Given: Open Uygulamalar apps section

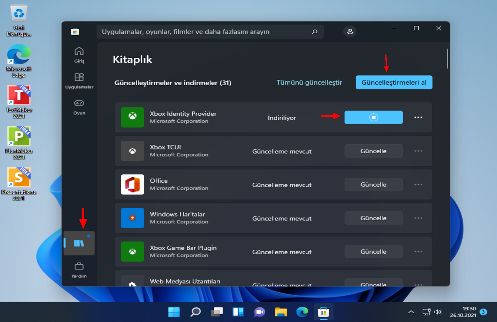Looking at the screenshot, I should pyautogui.click(x=79, y=81).
